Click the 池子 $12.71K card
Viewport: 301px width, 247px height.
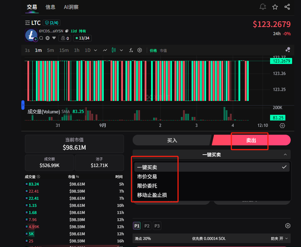point(99,163)
